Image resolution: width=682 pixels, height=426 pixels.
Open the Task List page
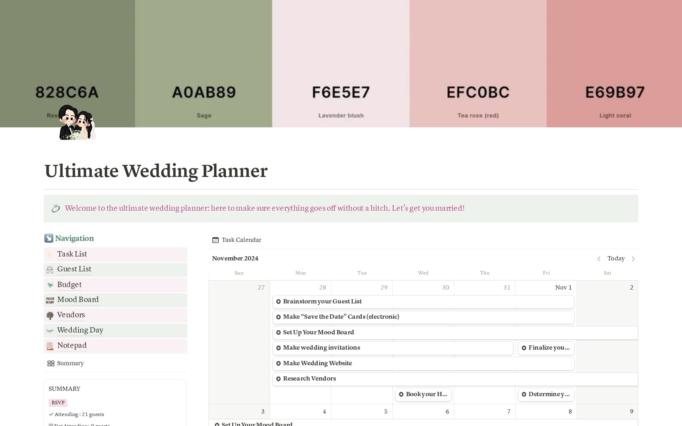(x=72, y=254)
